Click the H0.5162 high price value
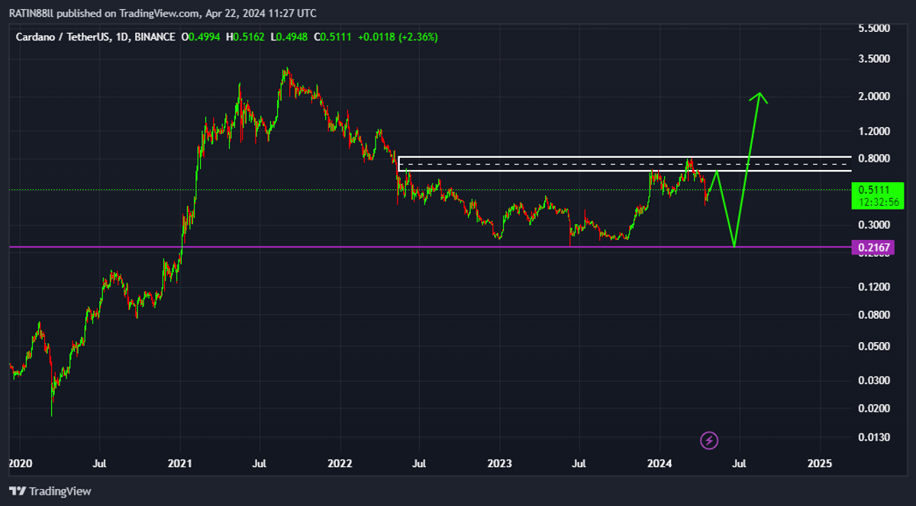The width and height of the screenshot is (916, 506). point(246,37)
